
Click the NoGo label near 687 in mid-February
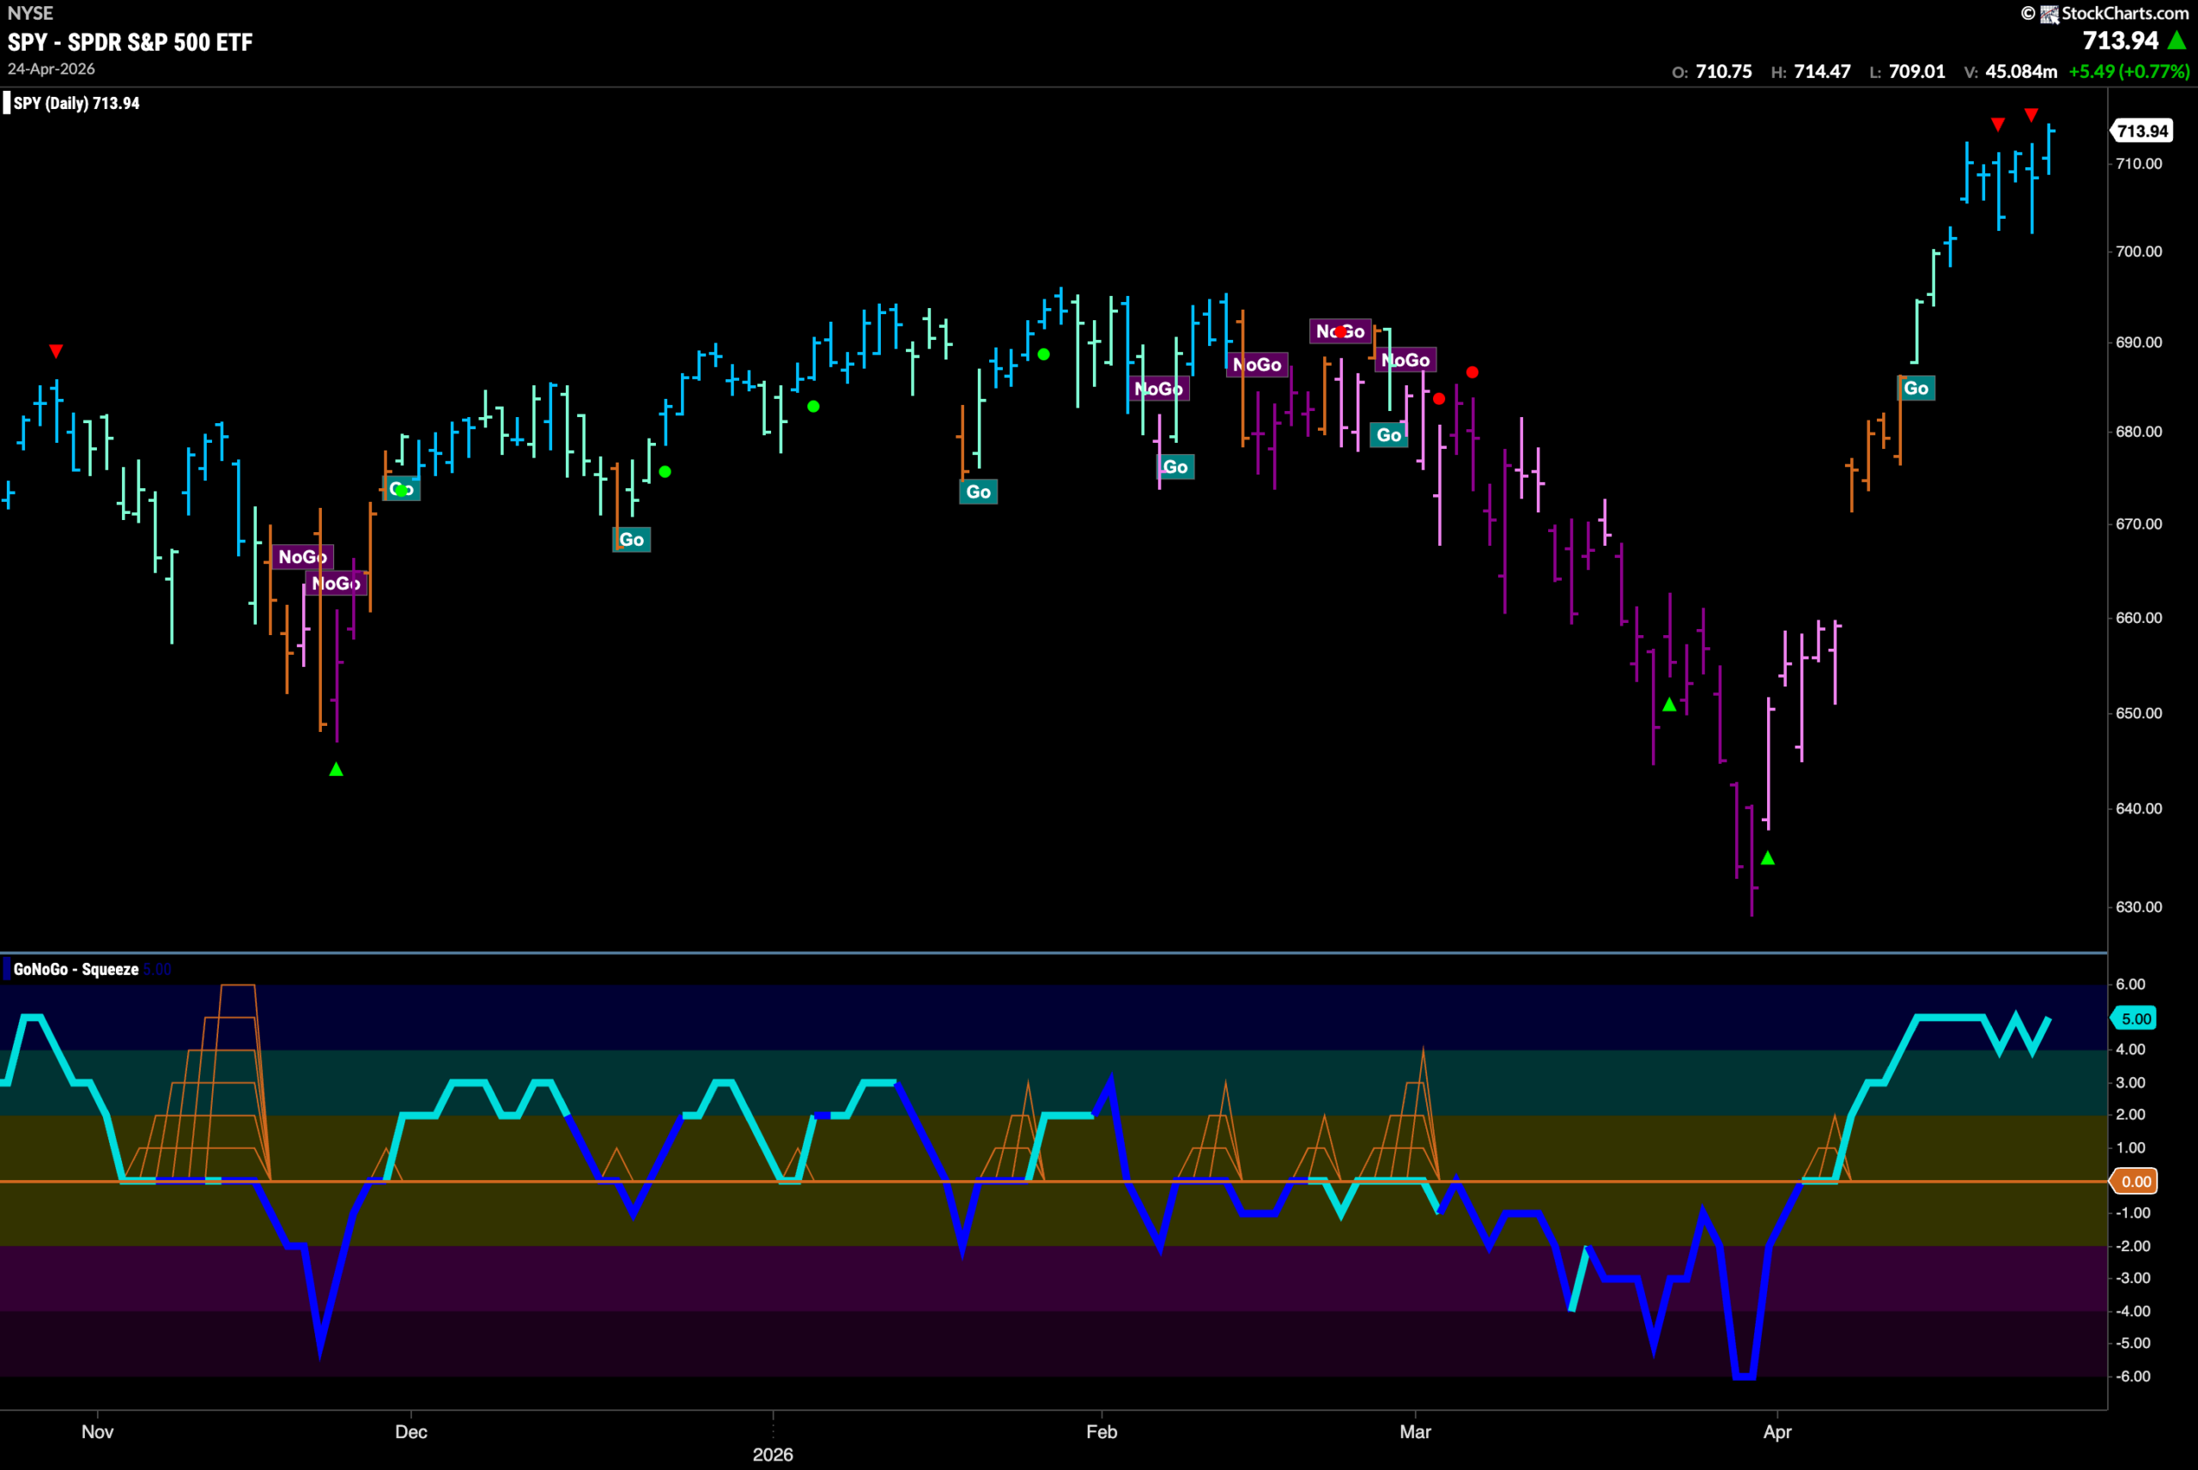click(x=1256, y=365)
